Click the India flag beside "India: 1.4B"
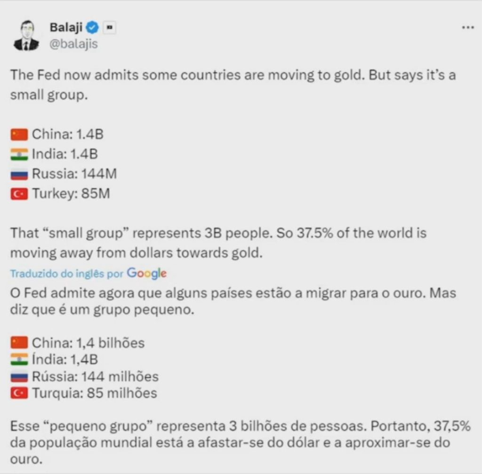Screen dimensions: 482x474 click(x=19, y=154)
